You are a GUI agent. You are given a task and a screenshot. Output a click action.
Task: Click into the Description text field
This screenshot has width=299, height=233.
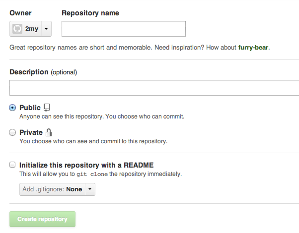coord(154,88)
